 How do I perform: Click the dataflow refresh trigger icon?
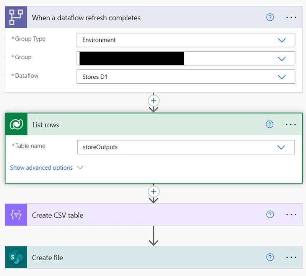pos(16,17)
